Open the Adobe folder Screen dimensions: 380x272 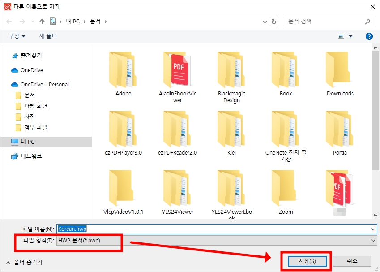pyautogui.click(x=123, y=74)
